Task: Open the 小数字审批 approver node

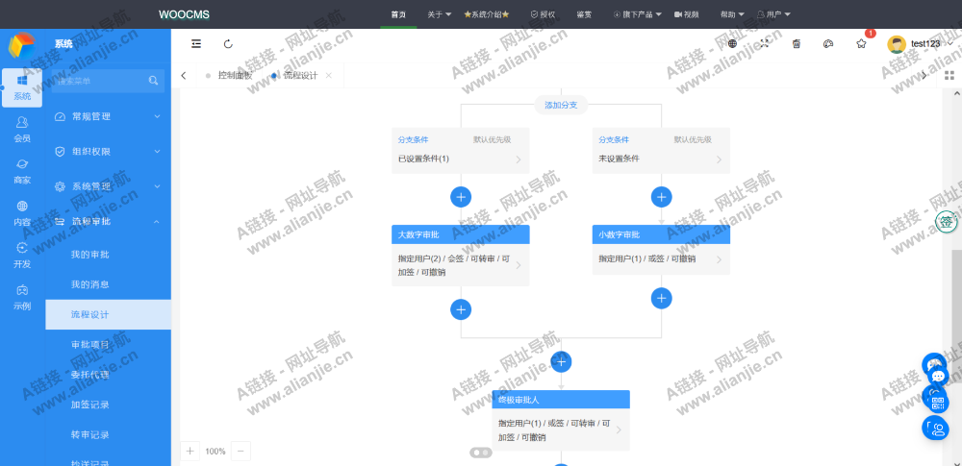Action: (662, 250)
